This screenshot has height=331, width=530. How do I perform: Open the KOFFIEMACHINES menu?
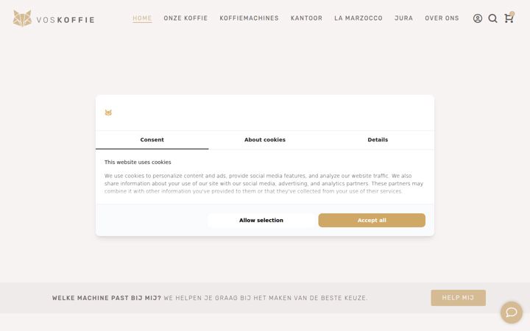[249, 18]
